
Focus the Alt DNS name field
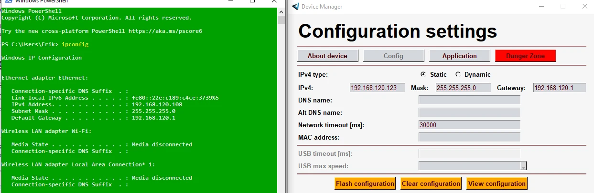[469, 112]
